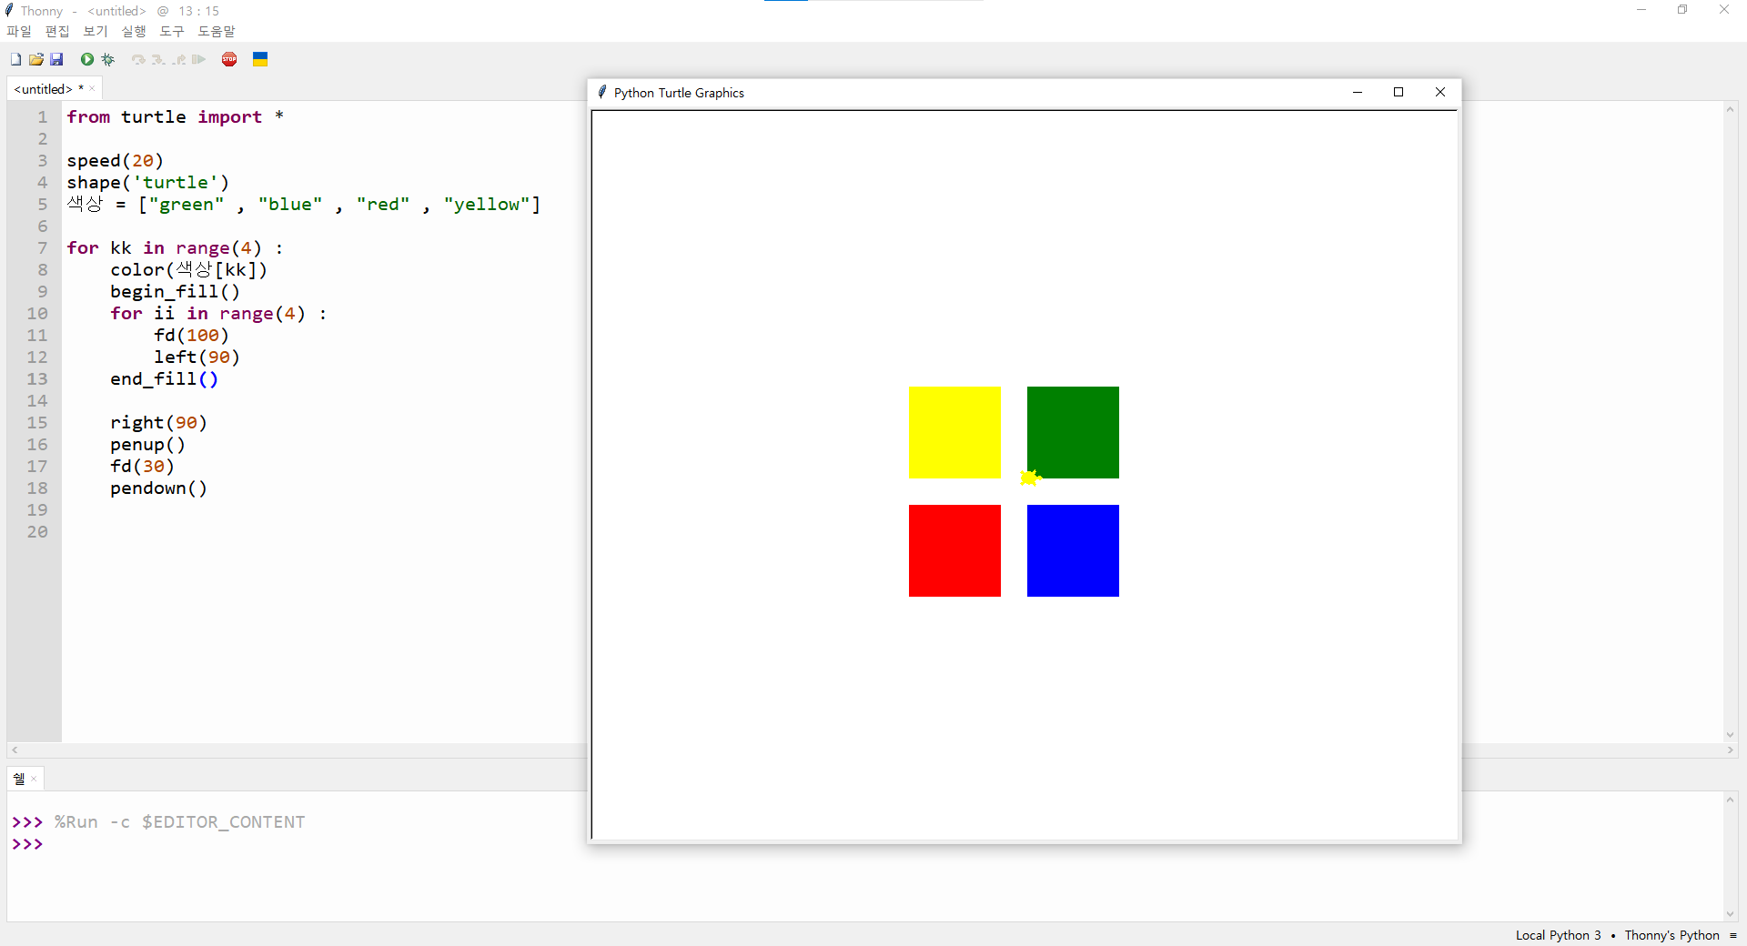Close the <untitled> editor tab

pyautogui.click(x=92, y=88)
